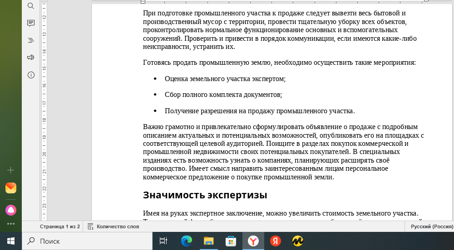Click paragraph starting При подготовке промышленного участка
The image size is (454, 250).
[x=280, y=30]
